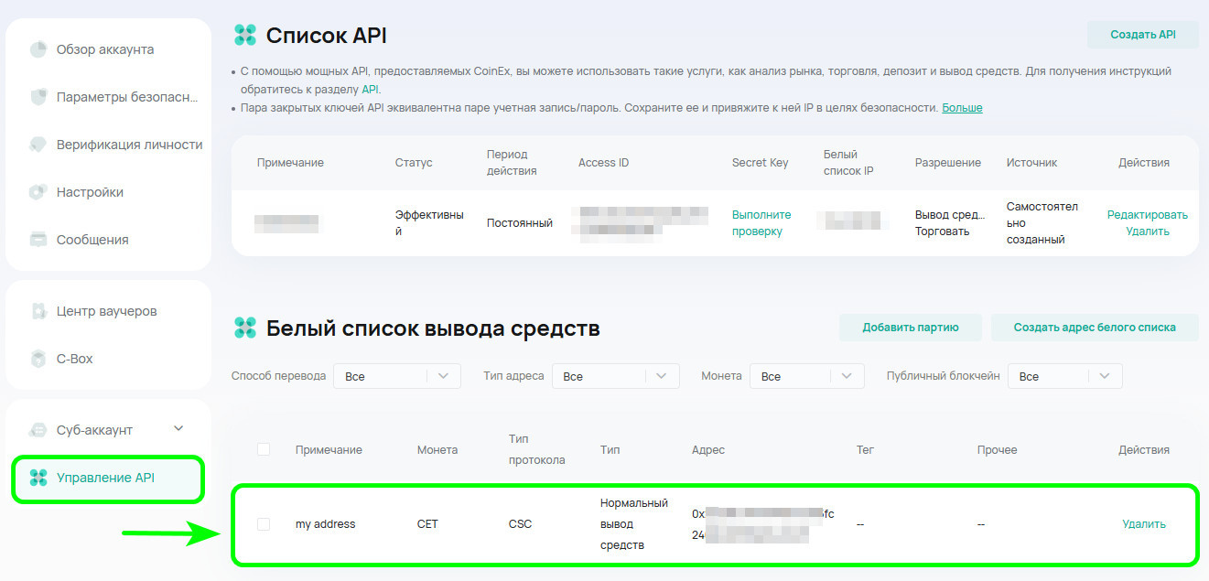Click the C-Box icon in sidebar
1209x581 pixels.
click(x=38, y=359)
